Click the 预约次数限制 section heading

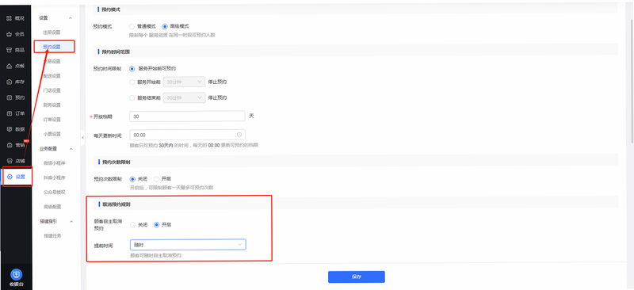[x=115, y=162]
